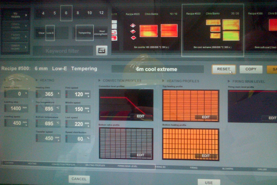
Task: Edit the bottom heating profile
Action: (x=206, y=156)
